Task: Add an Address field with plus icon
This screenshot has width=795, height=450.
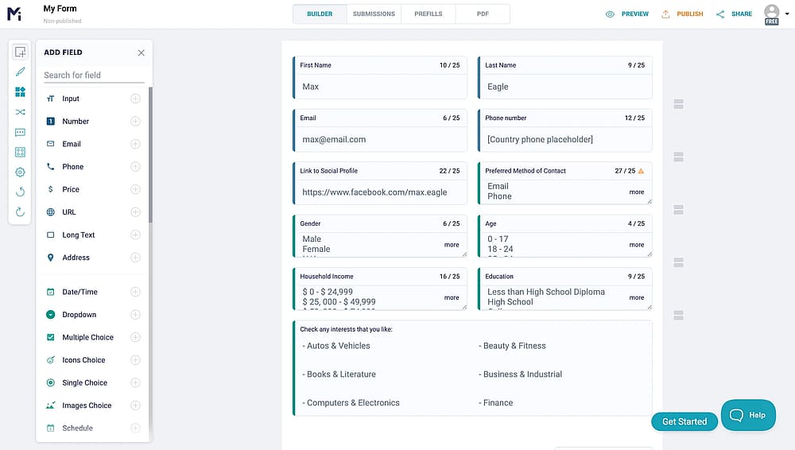Action: click(135, 258)
